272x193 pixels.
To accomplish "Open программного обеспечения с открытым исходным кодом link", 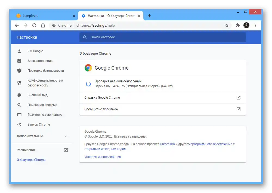I will point(159,147).
